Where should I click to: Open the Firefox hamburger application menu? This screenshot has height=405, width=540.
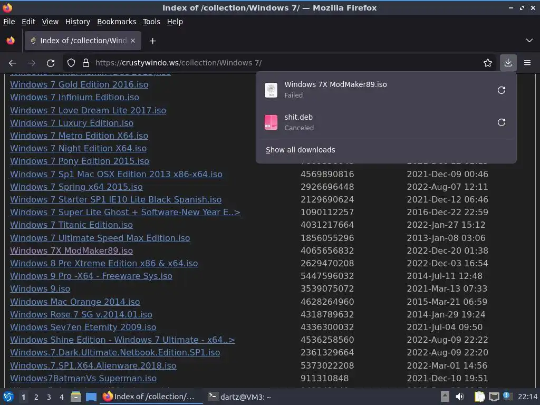click(527, 63)
